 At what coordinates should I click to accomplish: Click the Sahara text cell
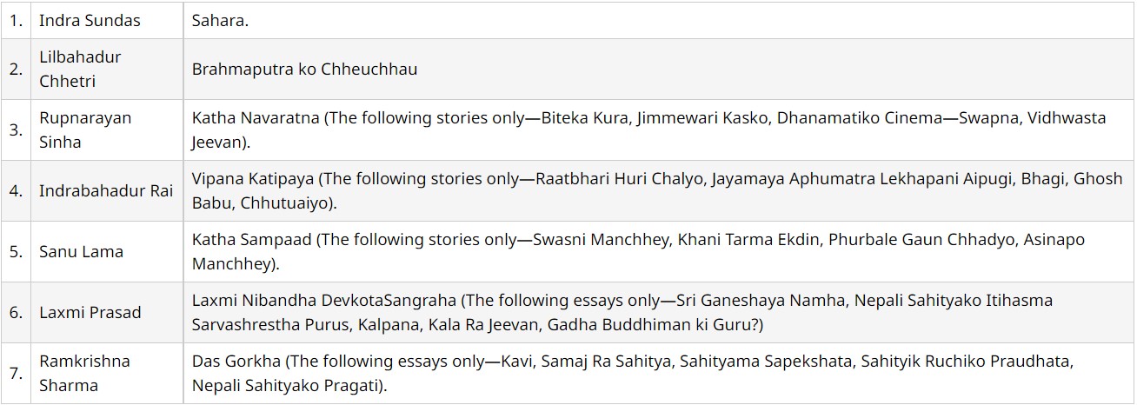pos(221,20)
